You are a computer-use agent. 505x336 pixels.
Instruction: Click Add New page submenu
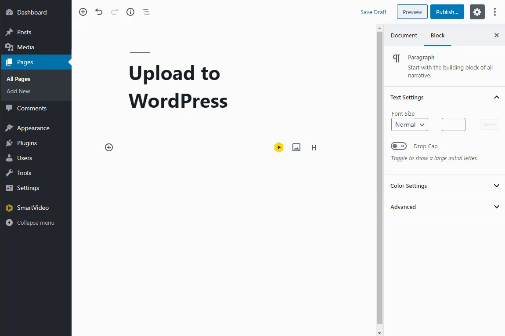(18, 91)
